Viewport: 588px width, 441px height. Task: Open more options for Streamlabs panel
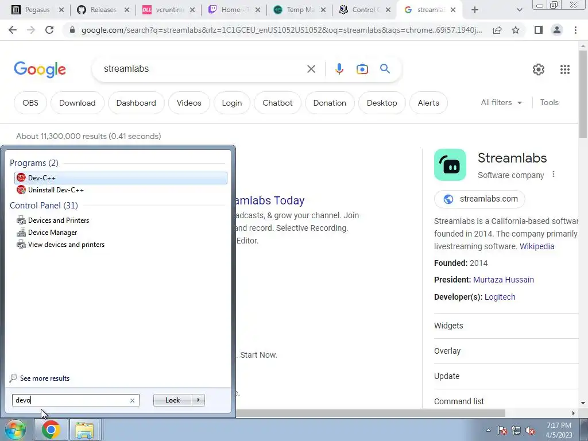pyautogui.click(x=554, y=175)
